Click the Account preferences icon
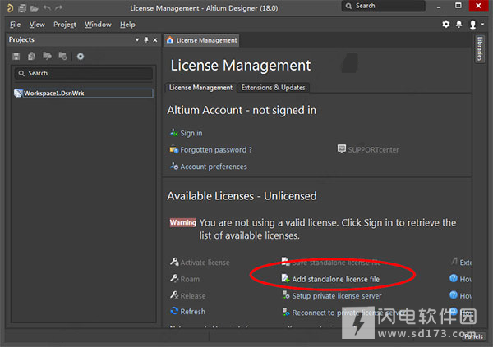Image resolution: width=493 pixels, height=347 pixels. pos(174,166)
